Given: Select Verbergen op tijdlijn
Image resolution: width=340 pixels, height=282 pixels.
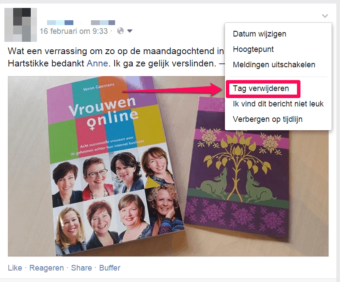Looking at the screenshot, I should coord(268,119).
